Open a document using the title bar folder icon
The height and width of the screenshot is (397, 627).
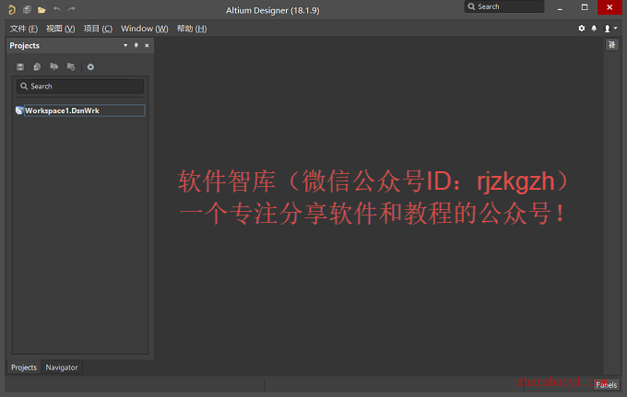click(41, 9)
